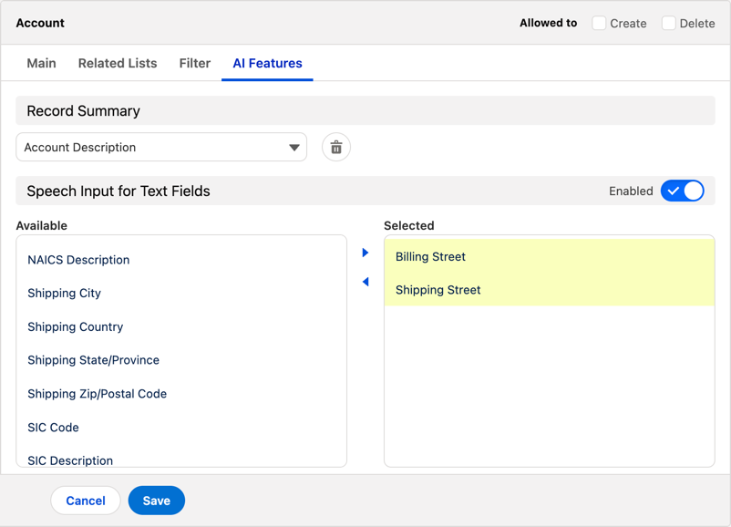Switch to the Main tab

(x=41, y=63)
